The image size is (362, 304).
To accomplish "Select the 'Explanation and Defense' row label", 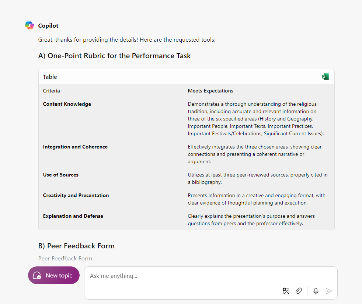I will pyautogui.click(x=73, y=216).
